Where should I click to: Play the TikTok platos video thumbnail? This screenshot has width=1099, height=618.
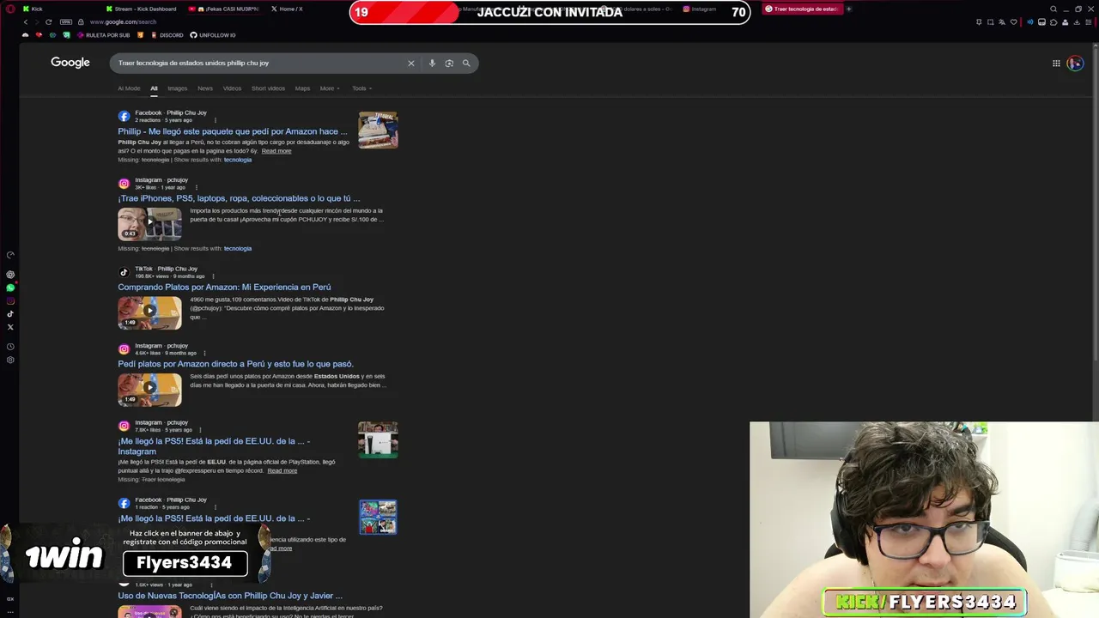tap(149, 312)
